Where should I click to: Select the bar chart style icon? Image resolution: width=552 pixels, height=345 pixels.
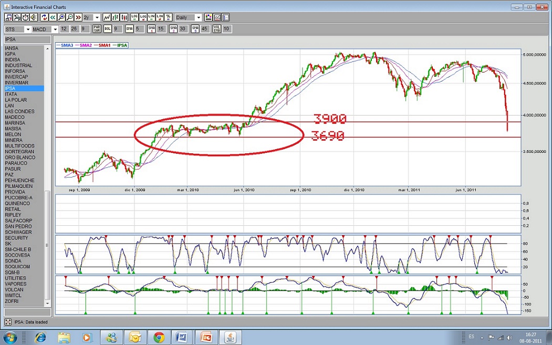click(x=115, y=17)
